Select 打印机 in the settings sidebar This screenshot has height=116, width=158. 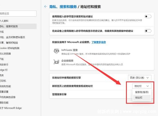click(x=18, y=81)
